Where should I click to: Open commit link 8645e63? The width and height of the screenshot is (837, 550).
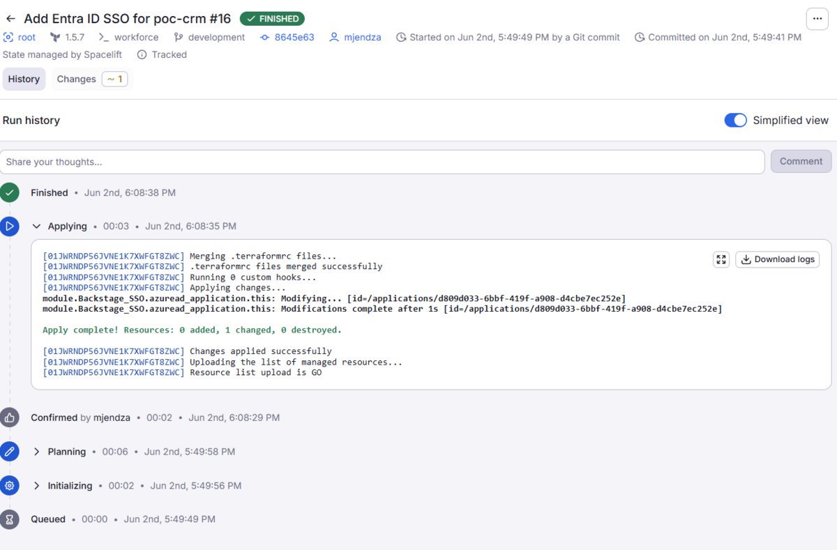(x=294, y=37)
